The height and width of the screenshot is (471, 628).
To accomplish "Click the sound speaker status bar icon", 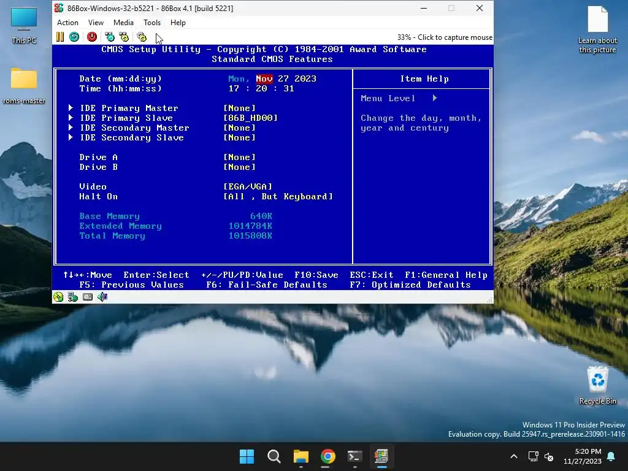I will coord(102,297).
